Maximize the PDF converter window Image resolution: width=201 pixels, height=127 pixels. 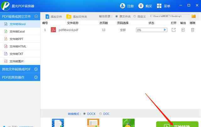tap(189, 5)
